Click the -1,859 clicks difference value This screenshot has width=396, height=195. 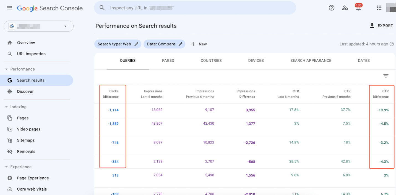[x=113, y=124]
